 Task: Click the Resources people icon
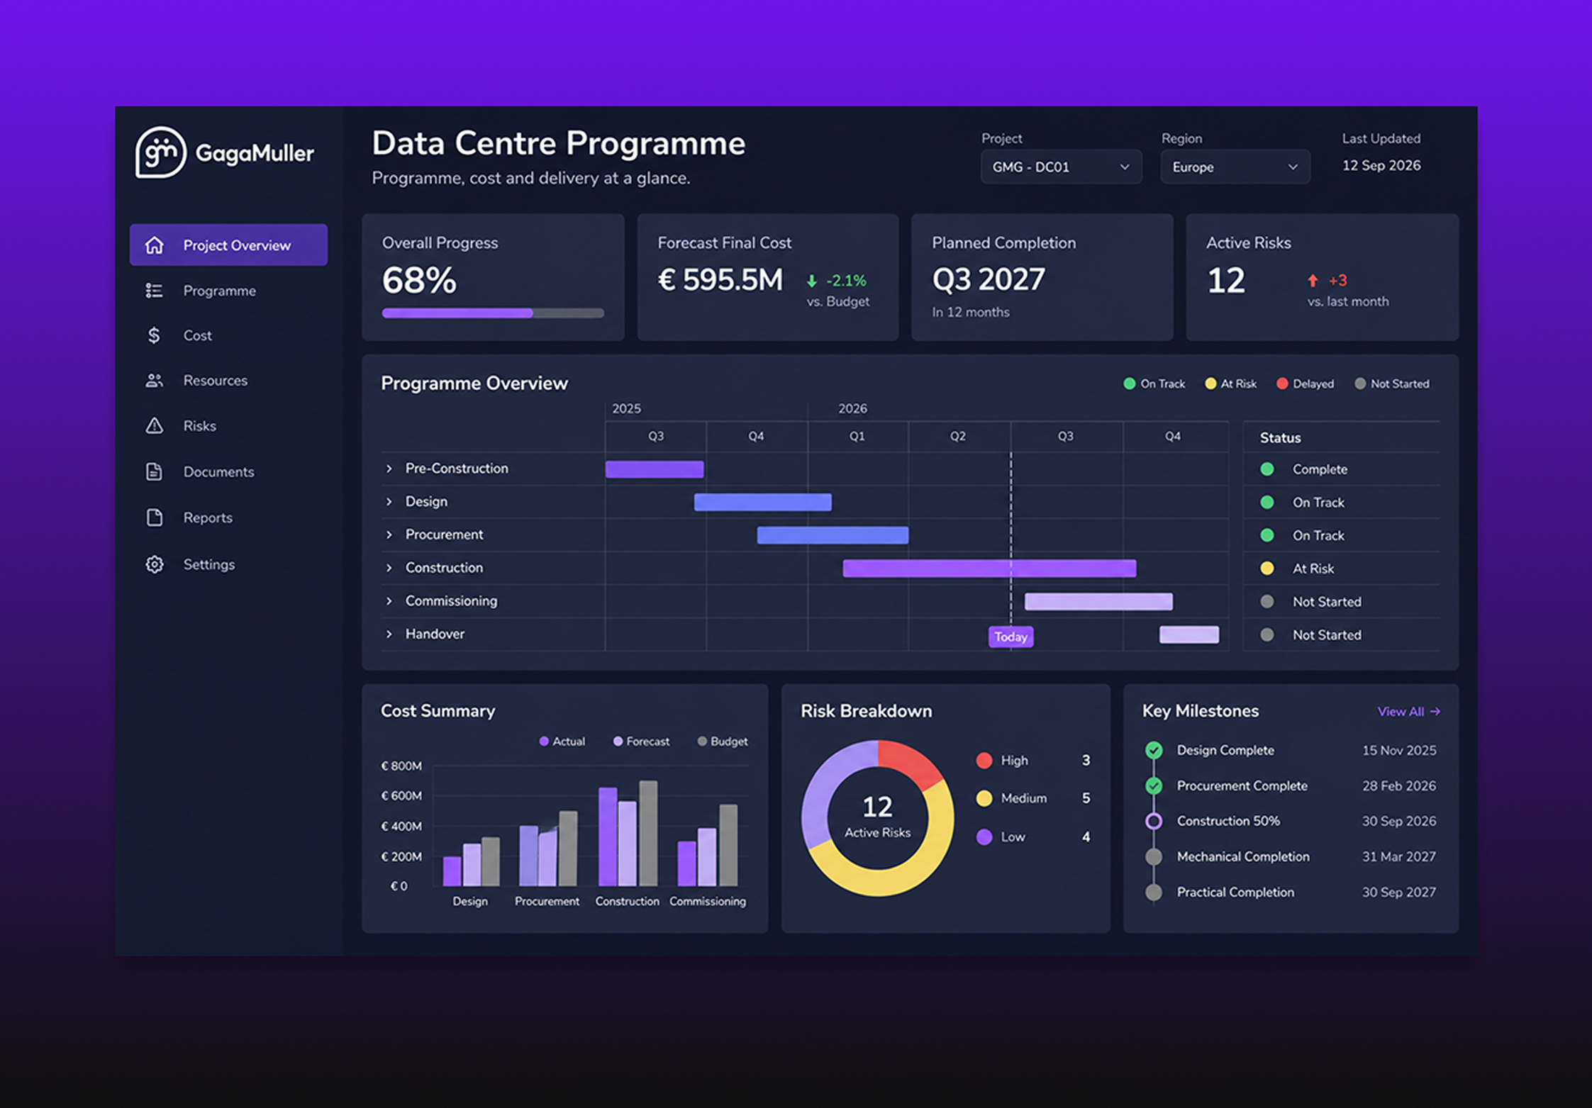154,381
